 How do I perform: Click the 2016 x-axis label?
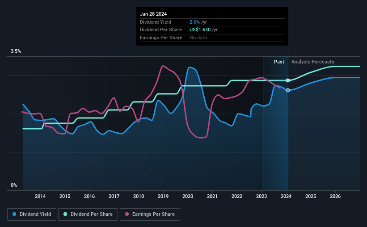89,196
